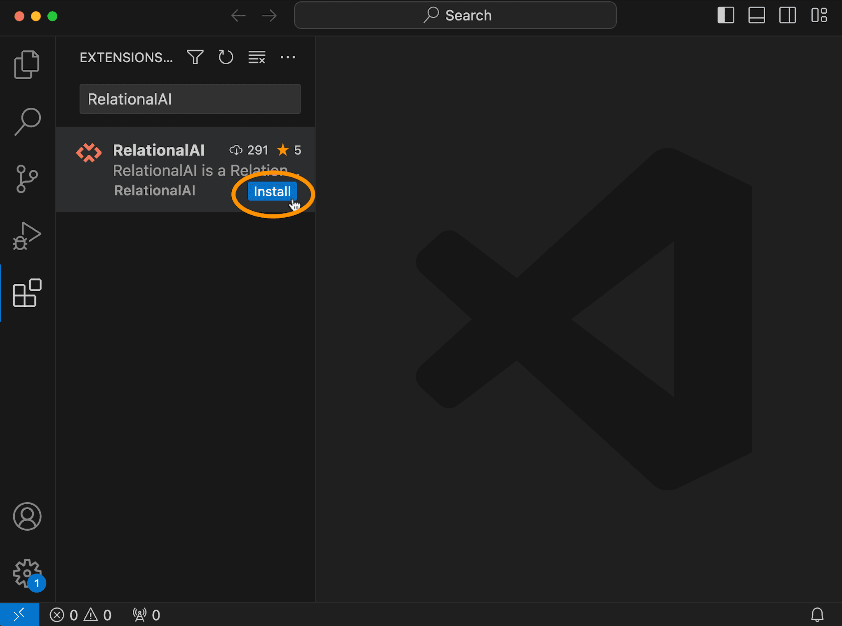This screenshot has width=842, height=626.
Task: Open a remote window from status bar
Action: click(x=19, y=615)
